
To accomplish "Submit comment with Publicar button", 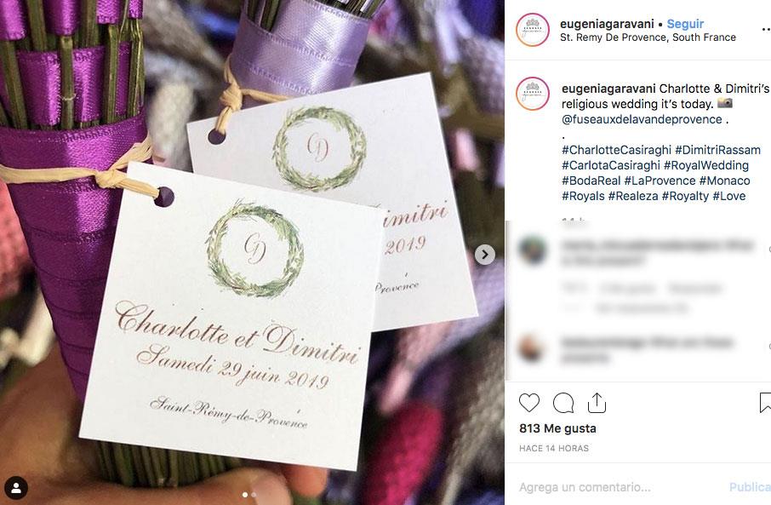I will point(750,487).
